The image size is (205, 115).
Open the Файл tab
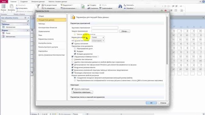tap(4, 2)
